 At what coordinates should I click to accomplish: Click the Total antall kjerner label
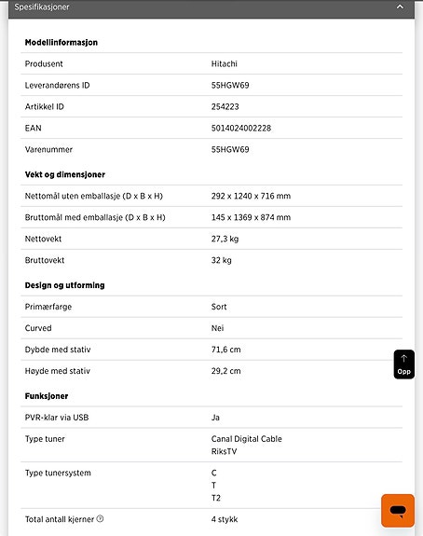pyautogui.click(x=60, y=519)
